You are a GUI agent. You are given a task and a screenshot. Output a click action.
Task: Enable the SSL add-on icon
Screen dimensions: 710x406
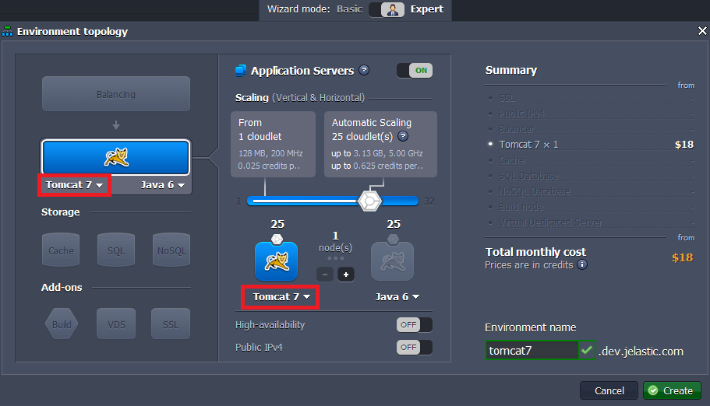(171, 324)
